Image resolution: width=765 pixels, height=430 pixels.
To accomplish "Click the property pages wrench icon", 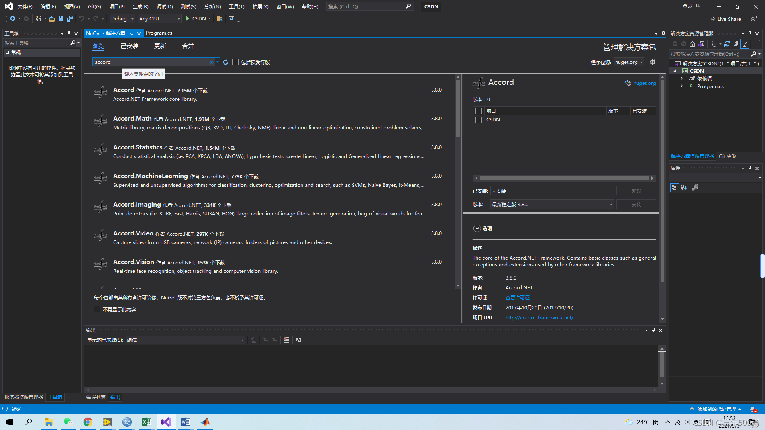I will pos(695,188).
